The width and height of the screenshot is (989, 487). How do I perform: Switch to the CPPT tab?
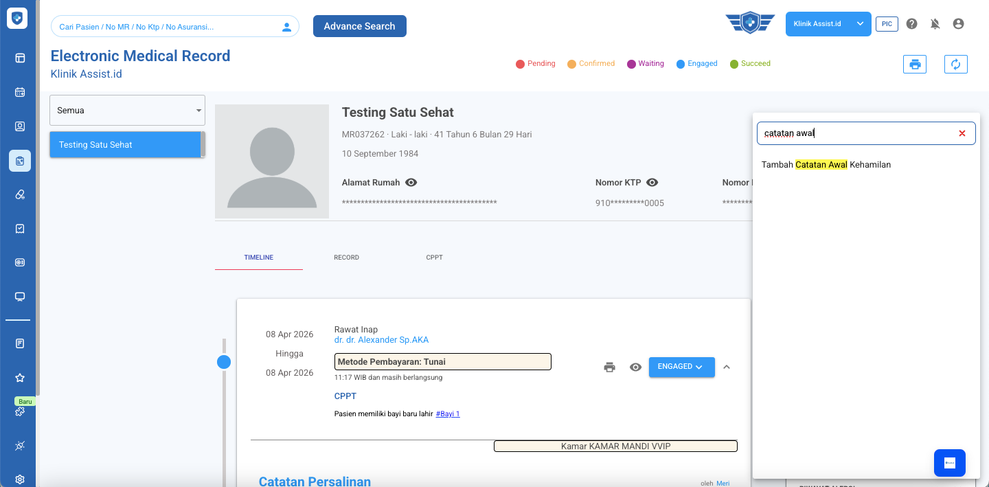pyautogui.click(x=434, y=258)
